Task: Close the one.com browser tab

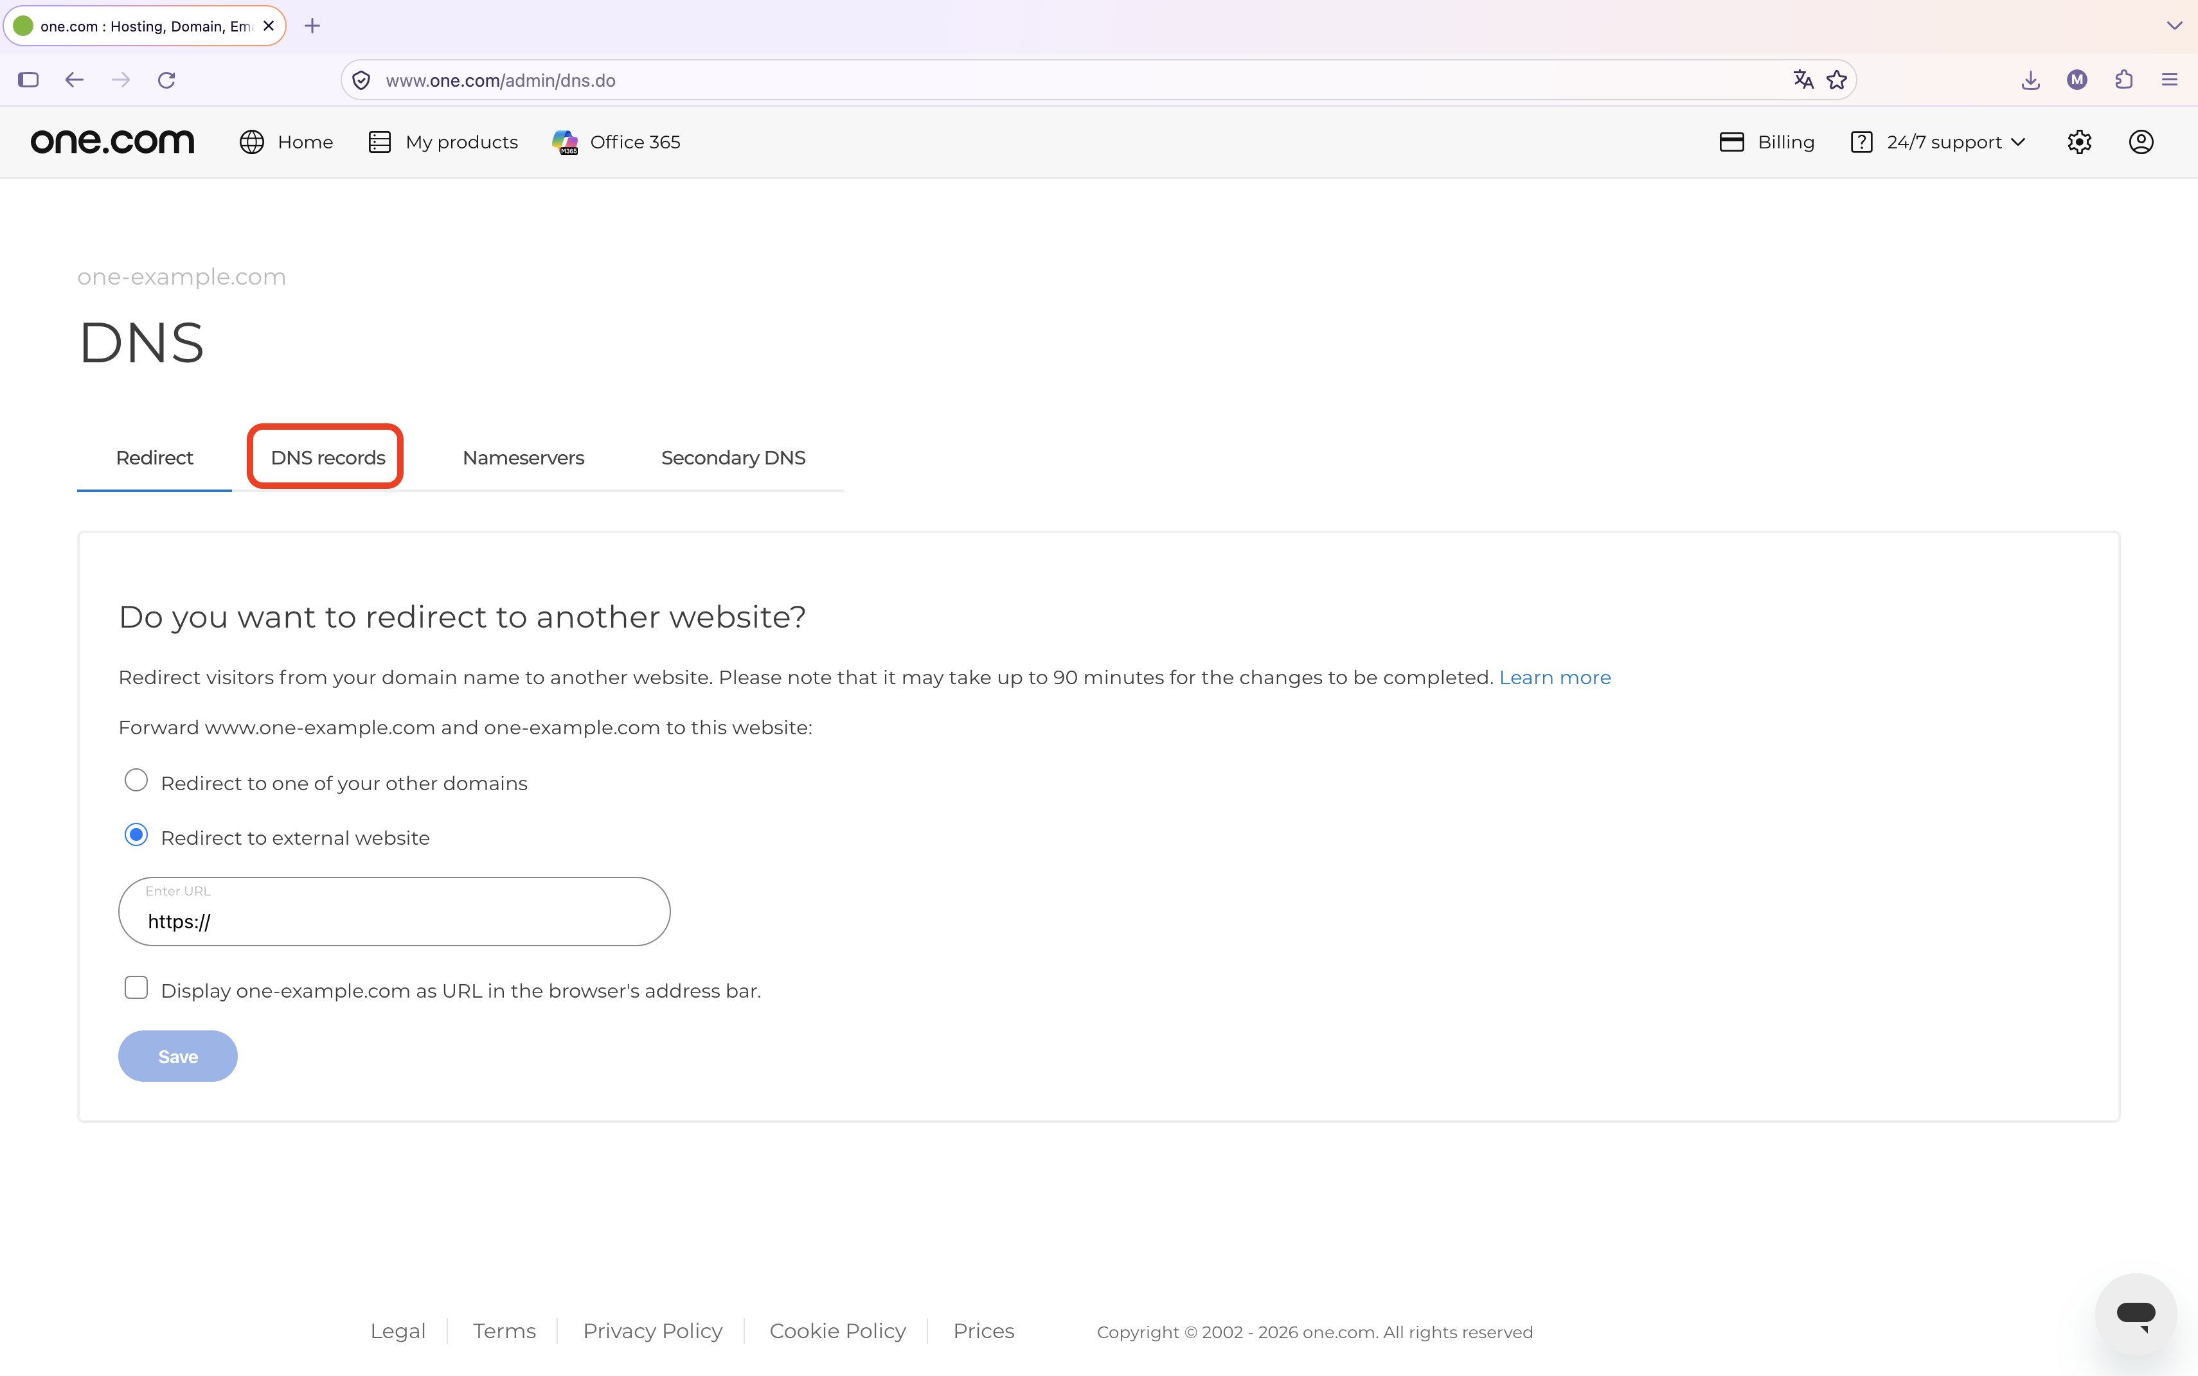Action: coord(269,26)
